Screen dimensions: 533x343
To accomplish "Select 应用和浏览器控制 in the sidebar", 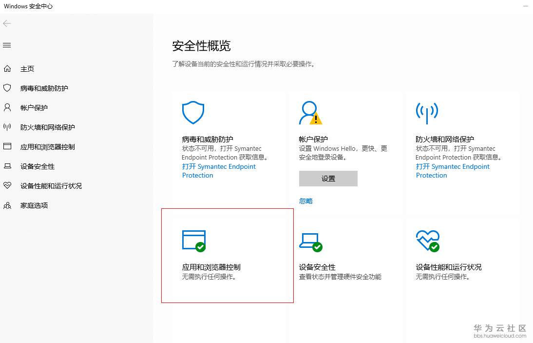I will pyautogui.click(x=48, y=147).
